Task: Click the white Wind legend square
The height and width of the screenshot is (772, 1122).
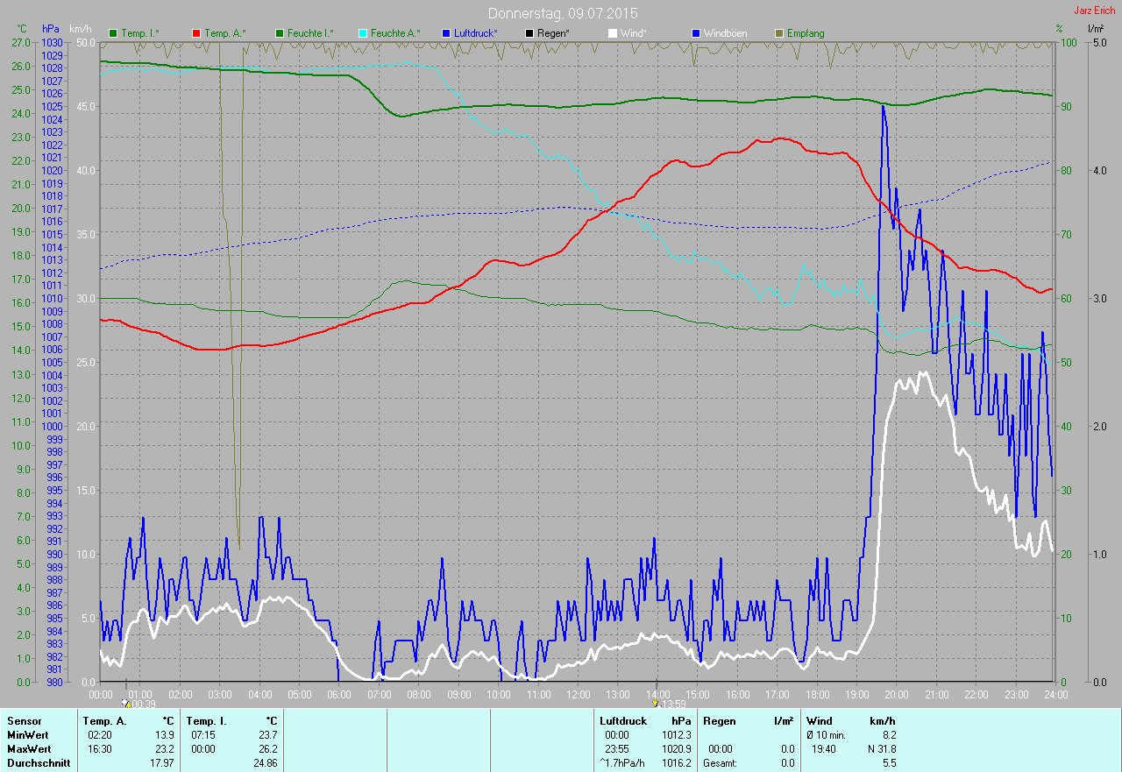Action: pyautogui.click(x=613, y=33)
